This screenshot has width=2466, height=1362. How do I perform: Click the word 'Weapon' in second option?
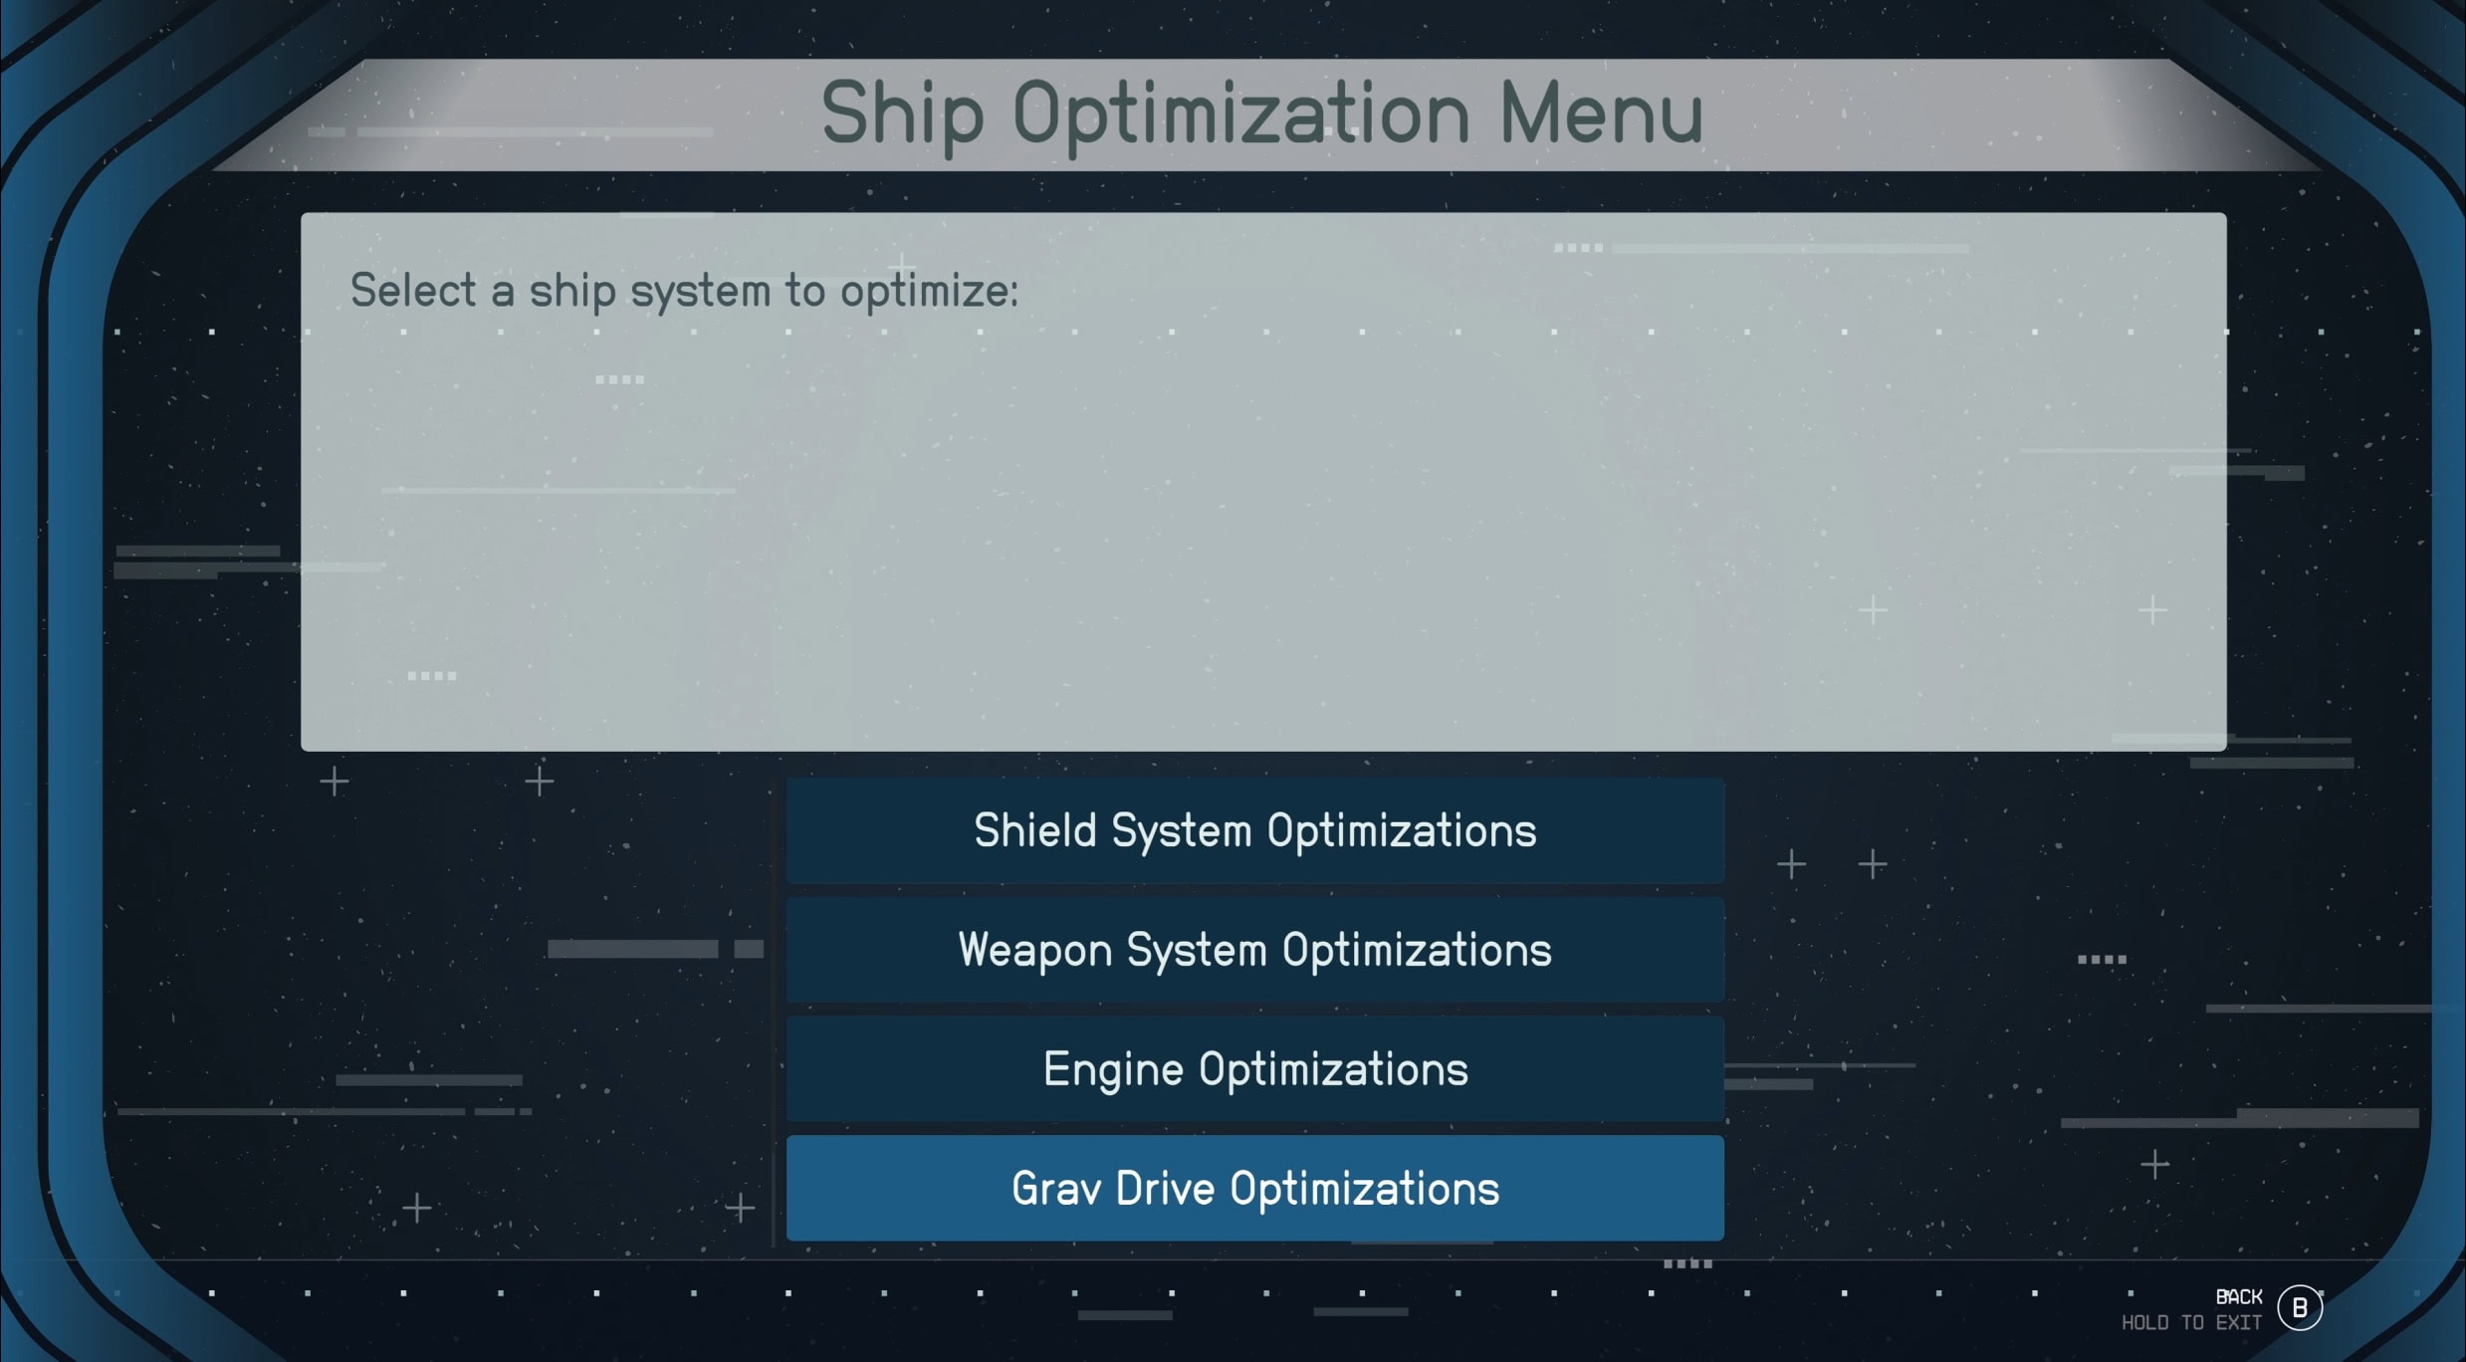click(1034, 950)
